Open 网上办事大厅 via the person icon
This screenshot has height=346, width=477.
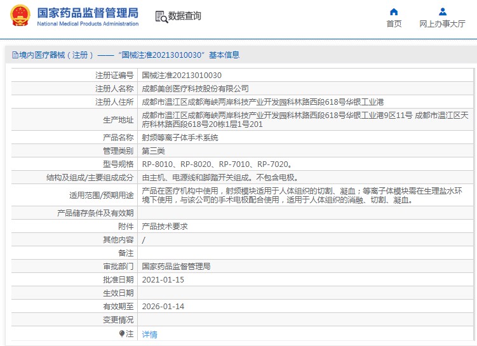(x=443, y=12)
